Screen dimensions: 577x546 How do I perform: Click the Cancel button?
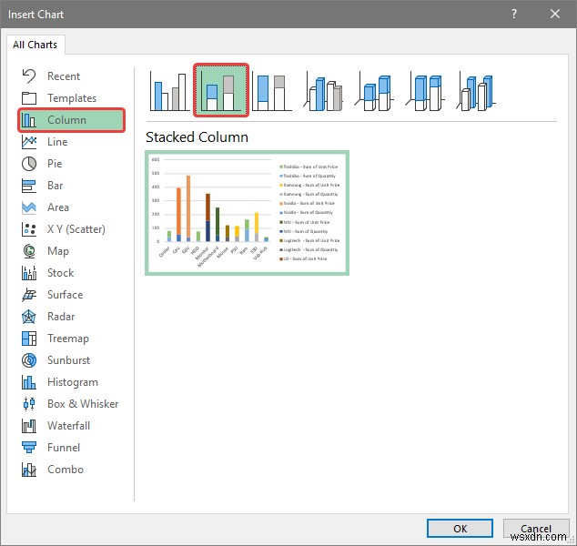click(536, 529)
